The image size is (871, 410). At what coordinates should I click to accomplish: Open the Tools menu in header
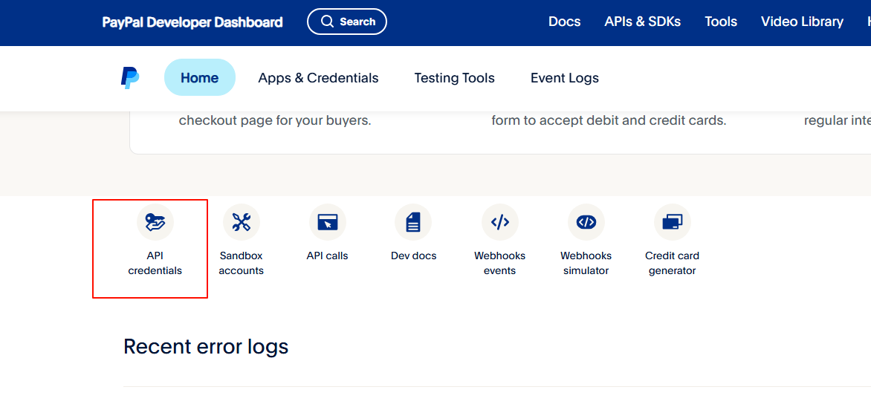tap(721, 22)
